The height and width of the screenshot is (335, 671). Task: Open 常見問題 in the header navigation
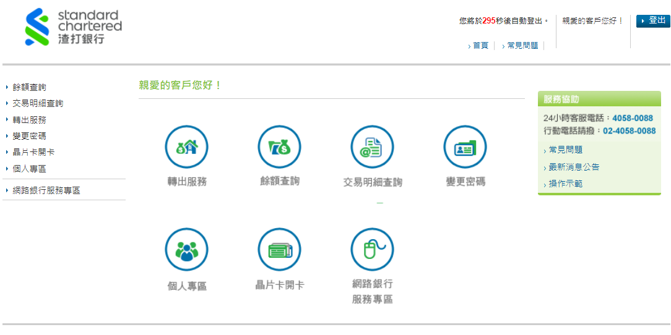522,46
